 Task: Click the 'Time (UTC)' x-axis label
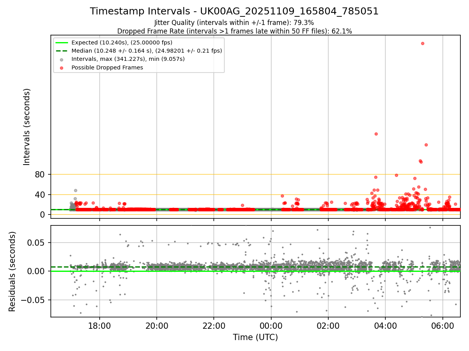tap(255, 337)
